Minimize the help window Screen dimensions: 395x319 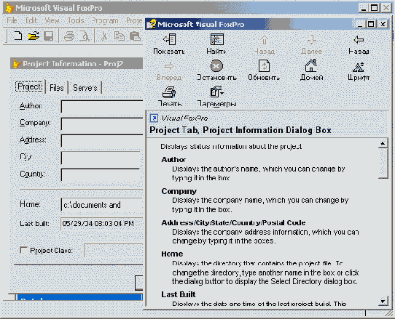(361, 24)
